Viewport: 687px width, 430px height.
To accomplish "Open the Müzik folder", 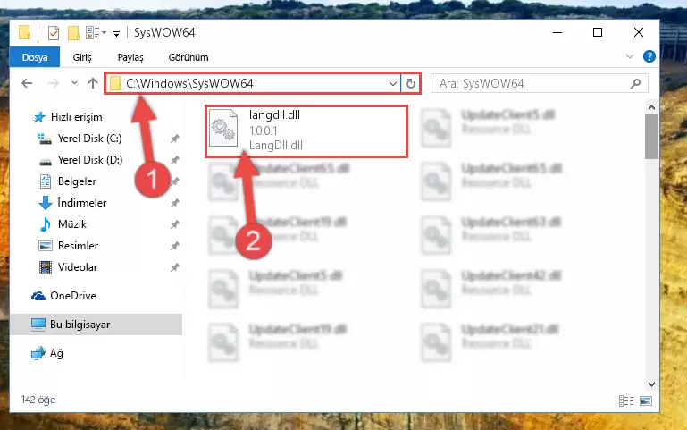I will [71, 224].
